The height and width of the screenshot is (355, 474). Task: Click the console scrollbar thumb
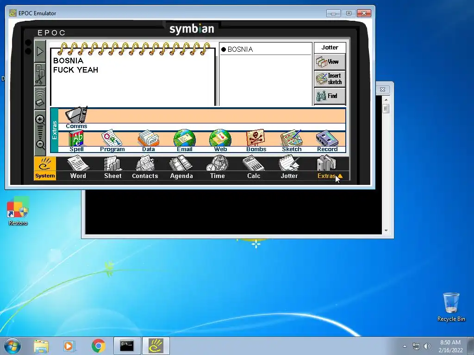point(386,108)
